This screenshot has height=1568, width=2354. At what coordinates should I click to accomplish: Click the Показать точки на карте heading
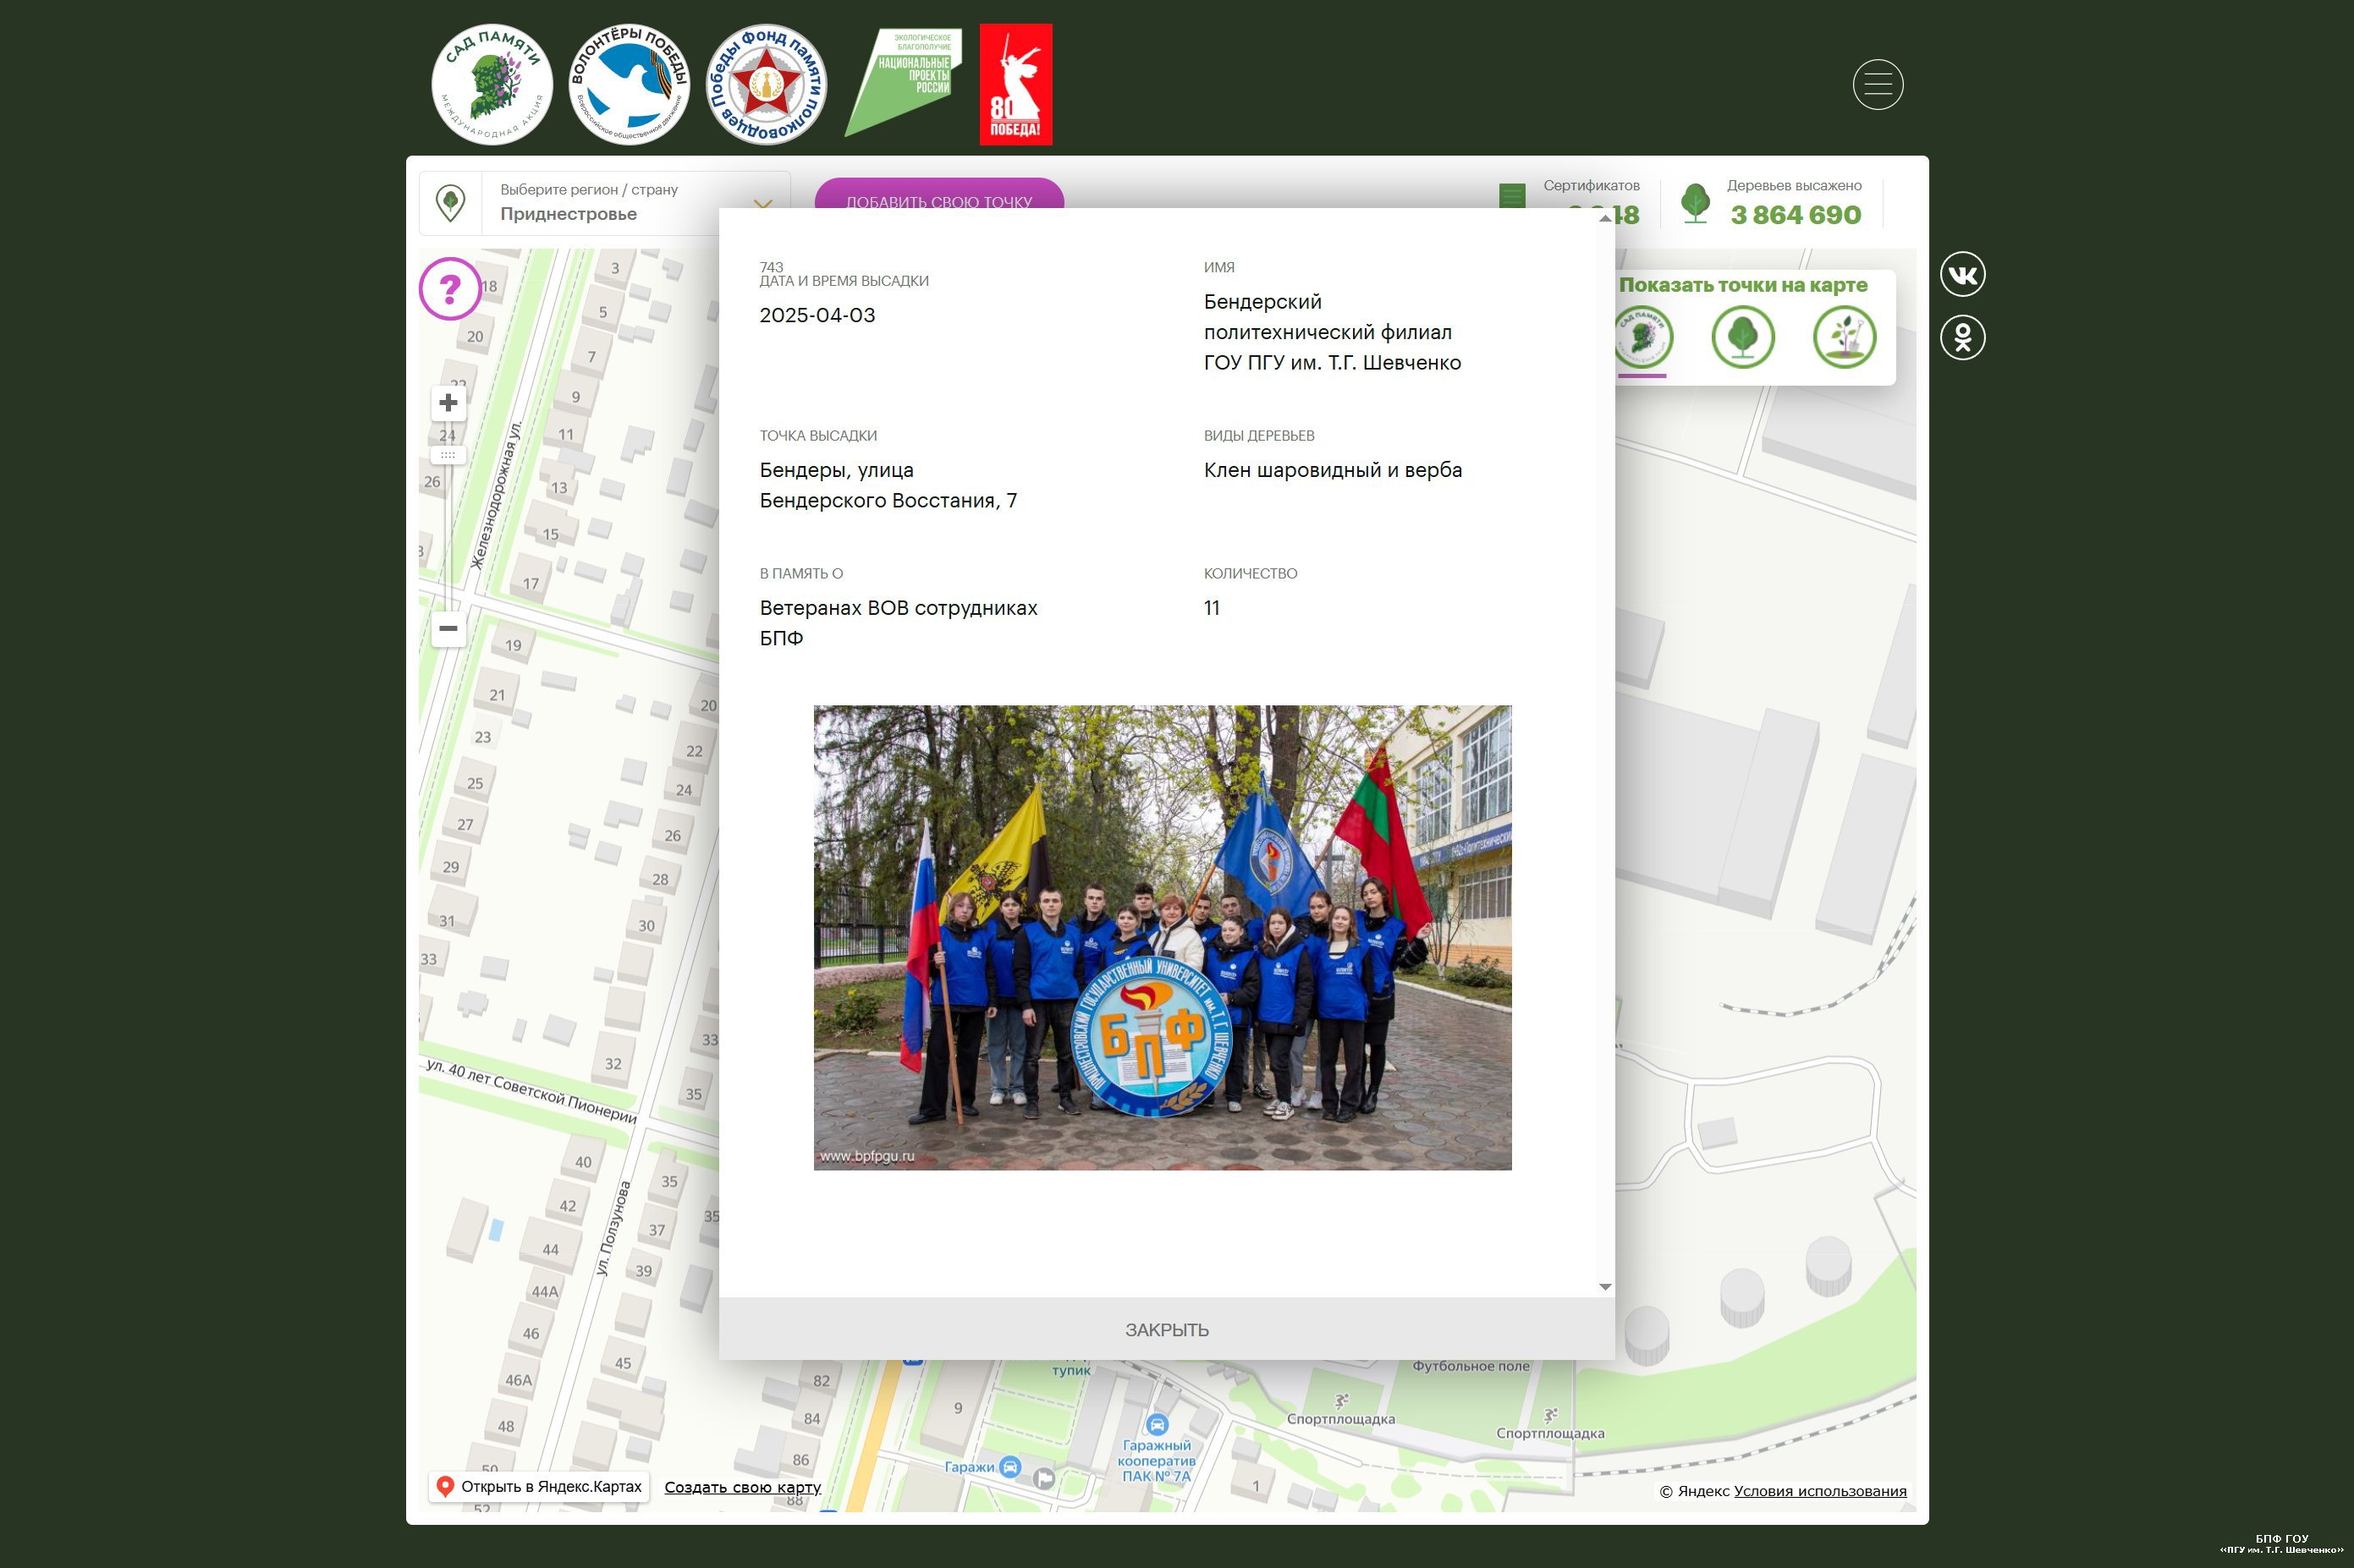1743,285
